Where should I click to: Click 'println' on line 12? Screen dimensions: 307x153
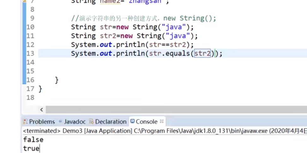(130, 45)
